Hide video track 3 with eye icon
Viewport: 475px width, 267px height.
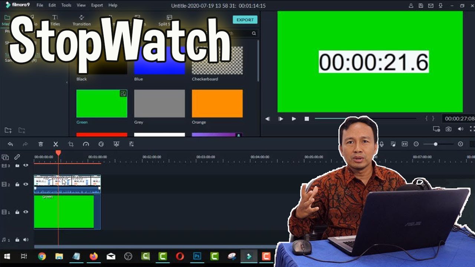tap(26, 165)
